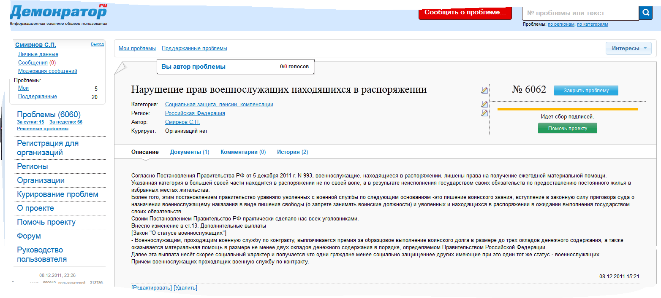This screenshot has width=661, height=298.
Task: Select the Описание tab
Action: pos(145,152)
